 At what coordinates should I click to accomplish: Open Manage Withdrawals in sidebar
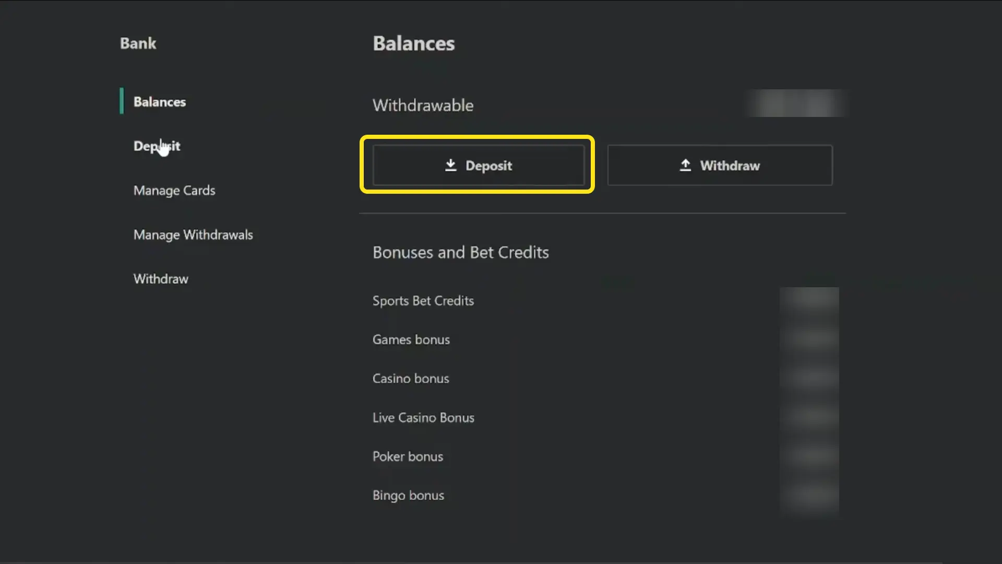pos(193,235)
